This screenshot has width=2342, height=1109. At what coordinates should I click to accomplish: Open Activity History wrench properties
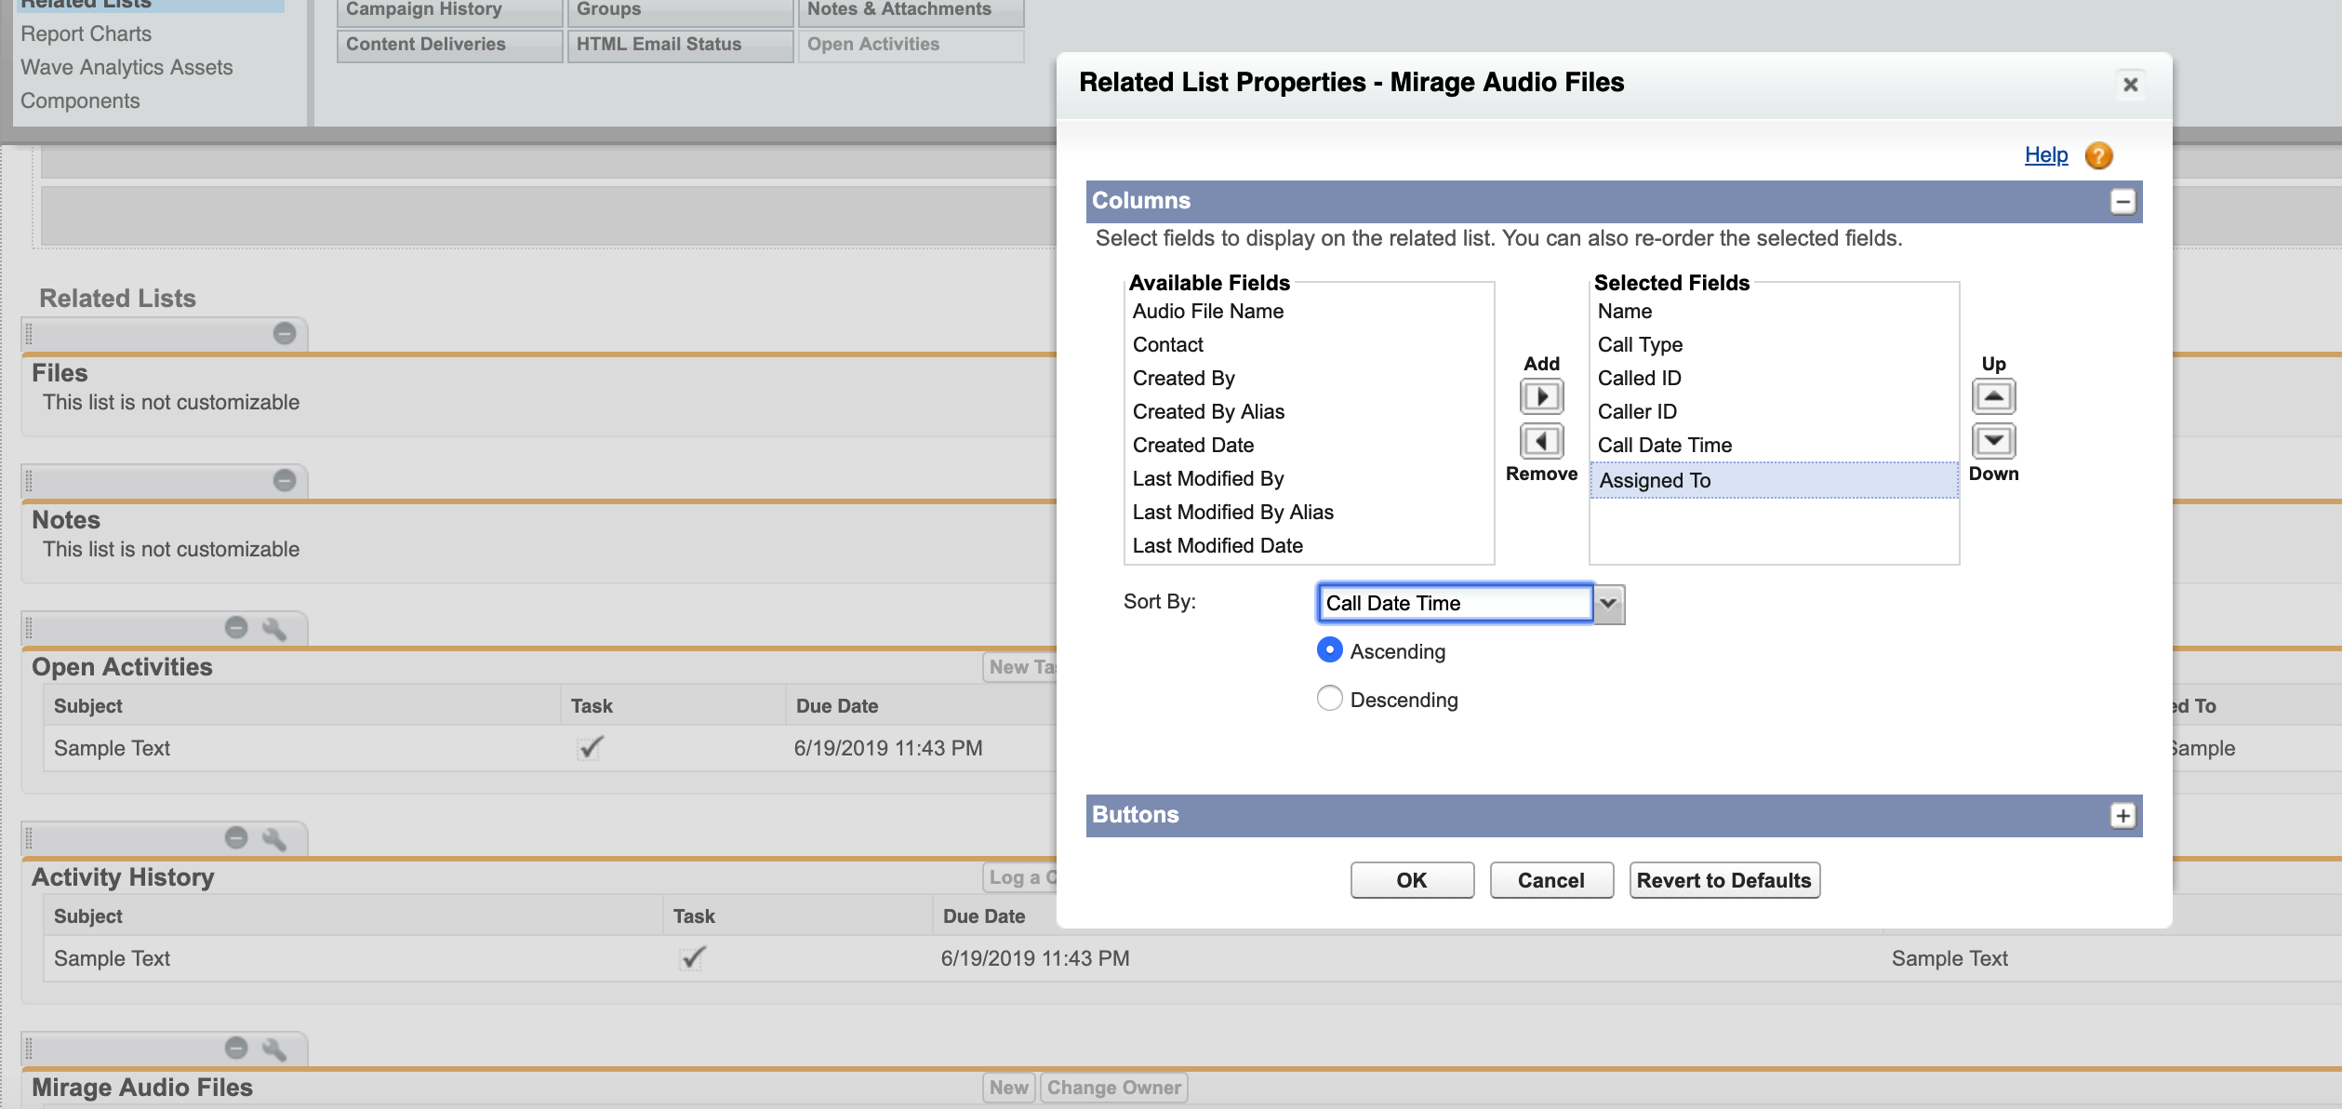pos(273,839)
